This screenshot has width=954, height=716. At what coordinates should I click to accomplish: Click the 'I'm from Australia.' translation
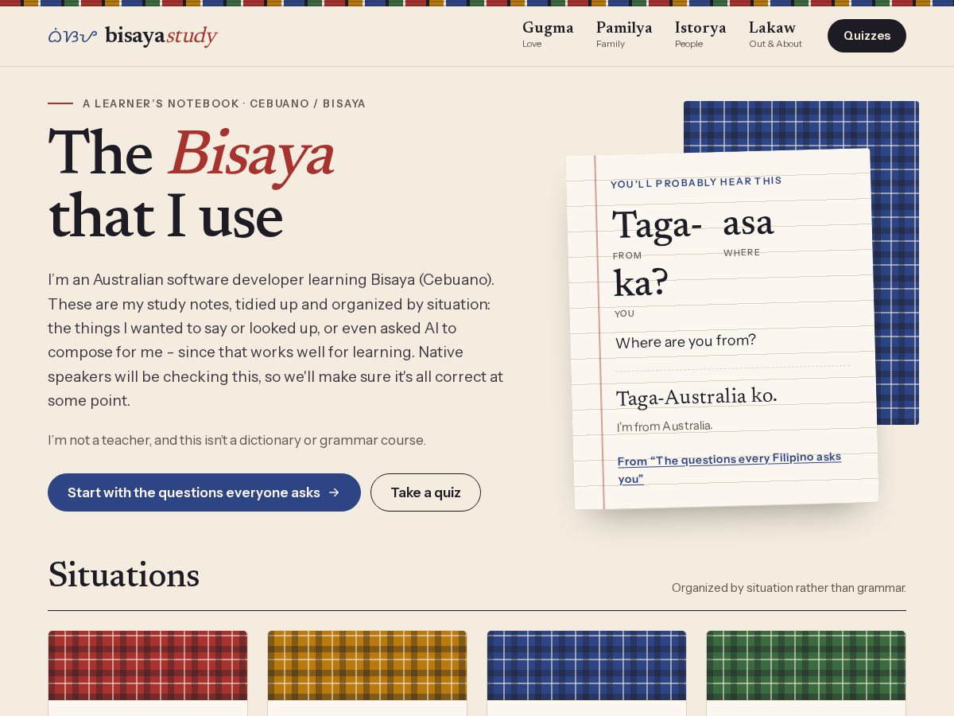coord(665,426)
